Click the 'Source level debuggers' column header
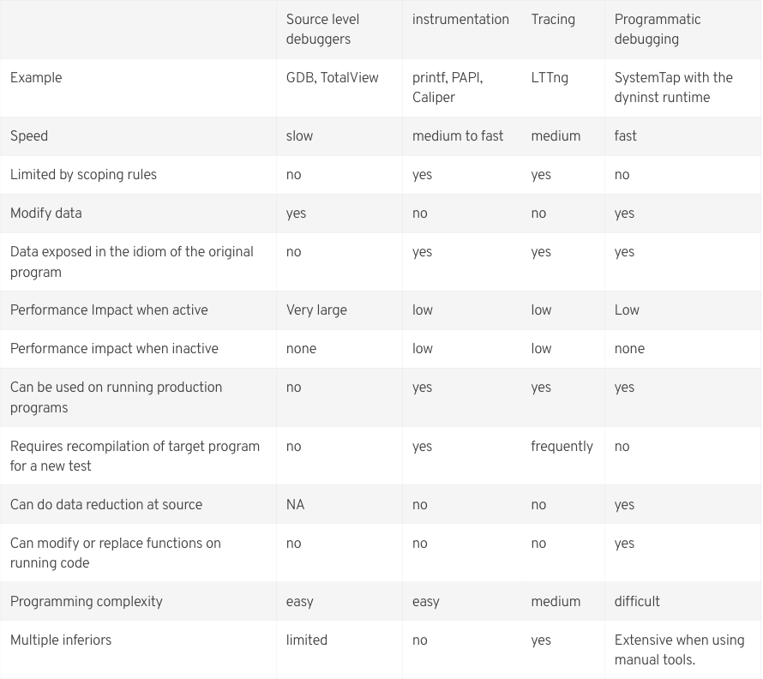 [x=322, y=29]
